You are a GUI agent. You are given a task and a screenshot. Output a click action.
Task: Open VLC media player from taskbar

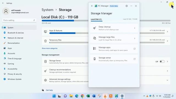[105, 96]
